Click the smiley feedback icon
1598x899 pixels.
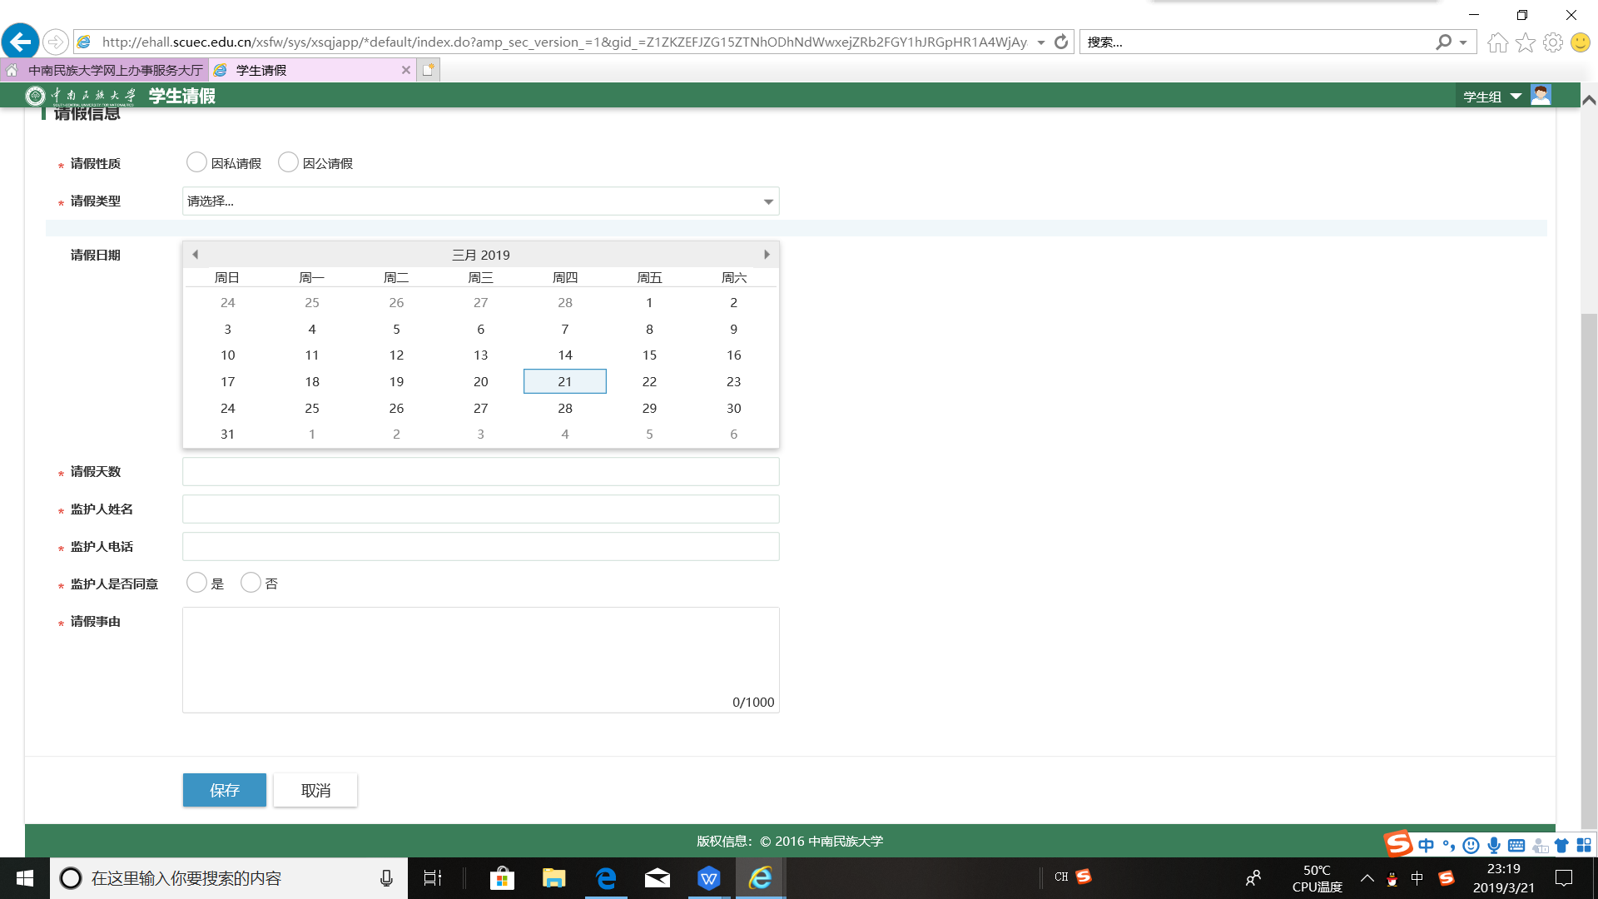(1581, 42)
